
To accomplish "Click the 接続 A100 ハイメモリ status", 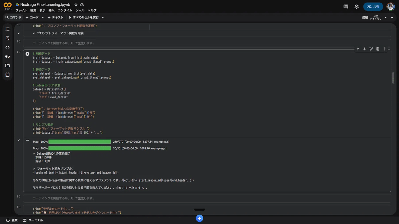I will (371, 17).
